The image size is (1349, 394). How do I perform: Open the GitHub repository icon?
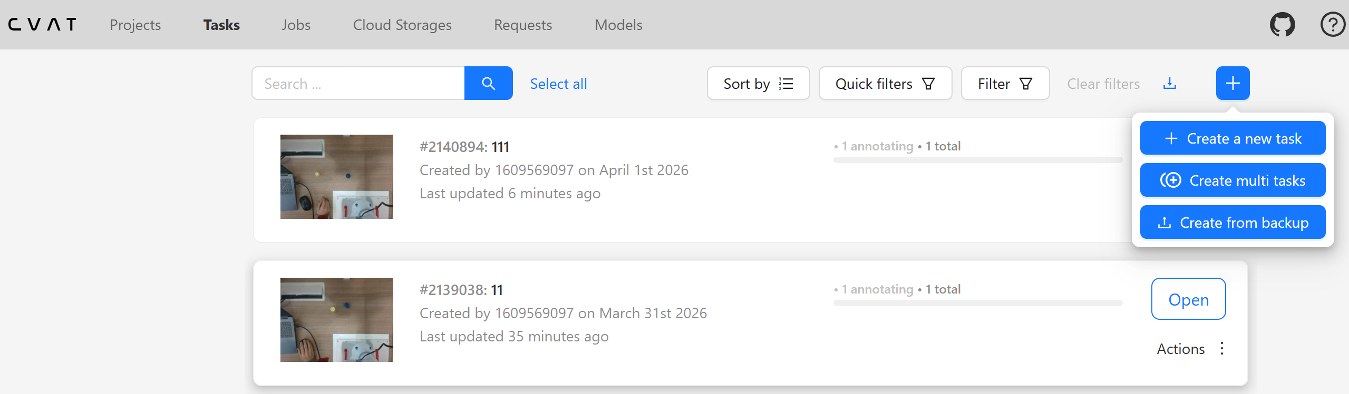[1282, 25]
